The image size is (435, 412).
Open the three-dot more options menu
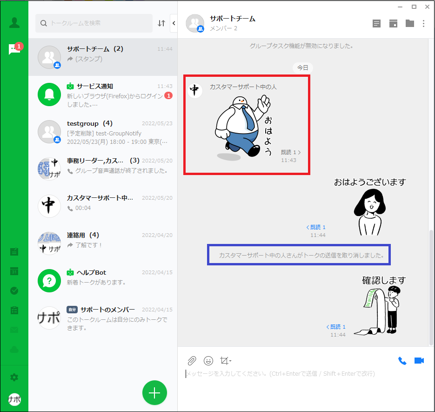(x=423, y=23)
